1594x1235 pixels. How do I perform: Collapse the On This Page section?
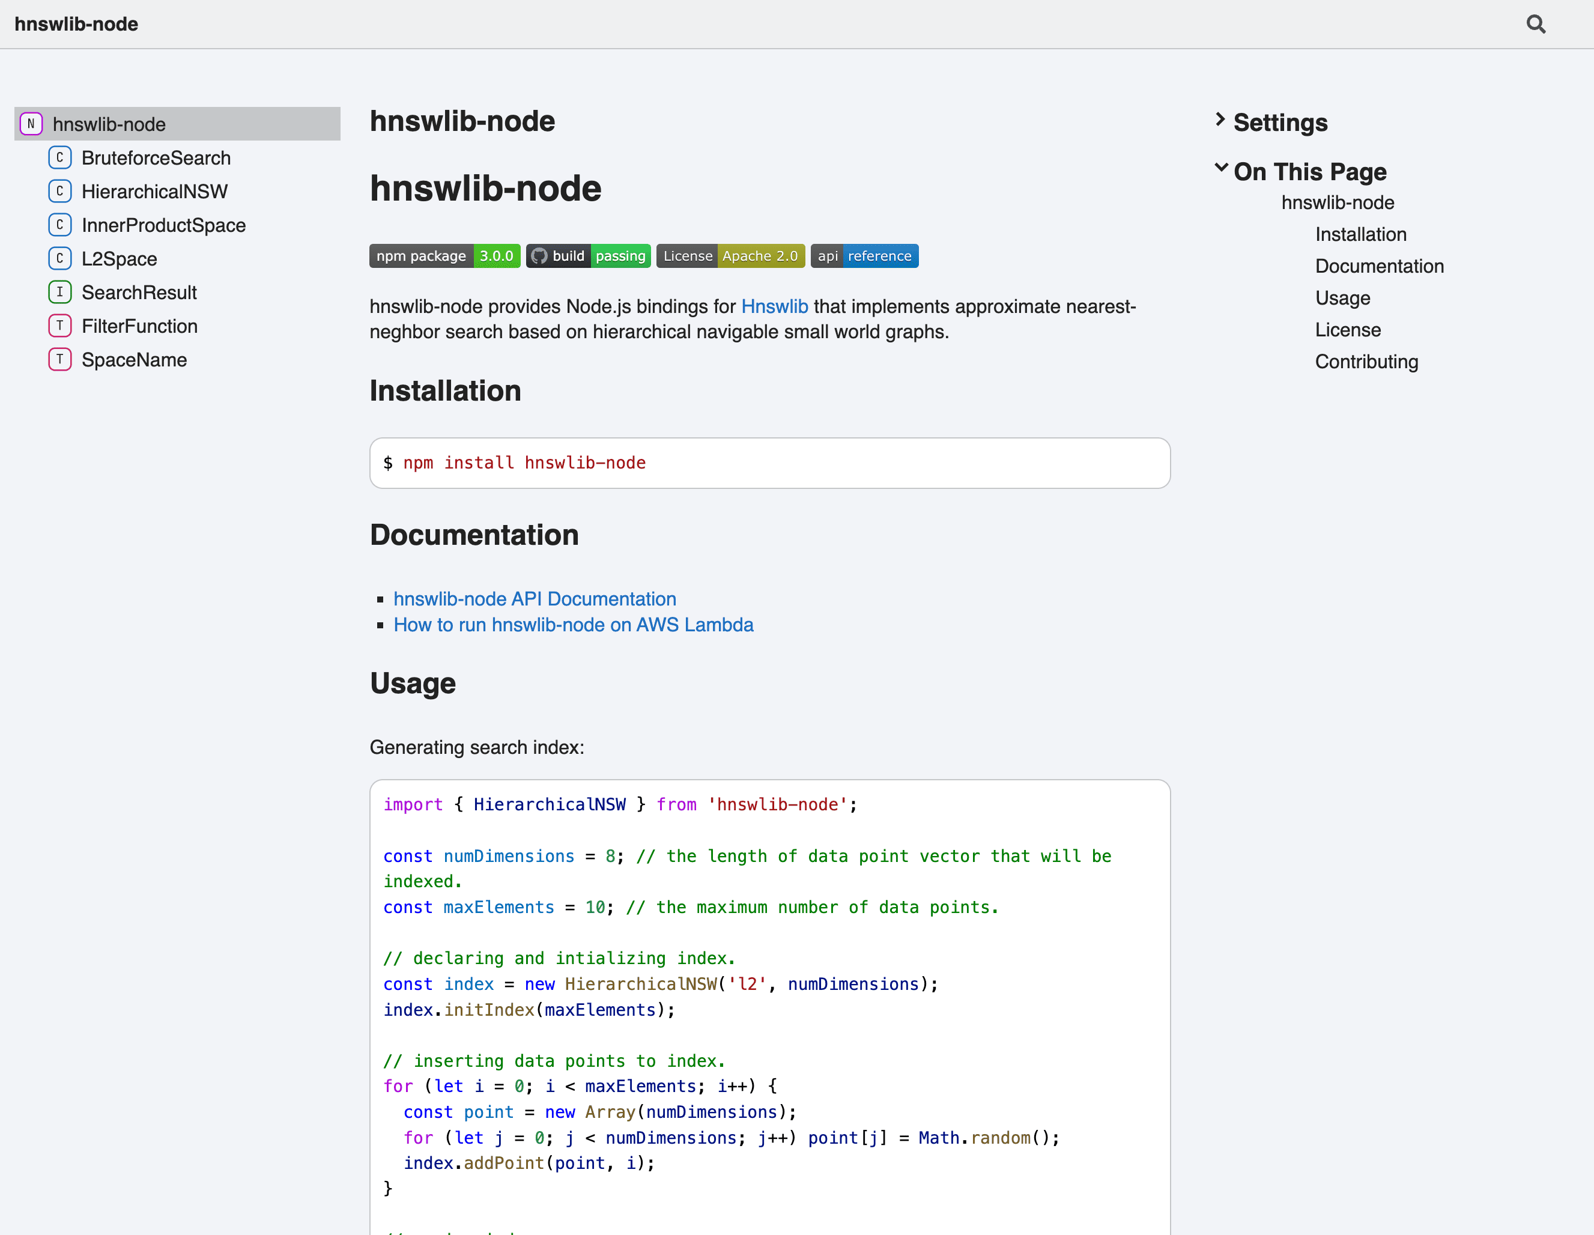1309,172
